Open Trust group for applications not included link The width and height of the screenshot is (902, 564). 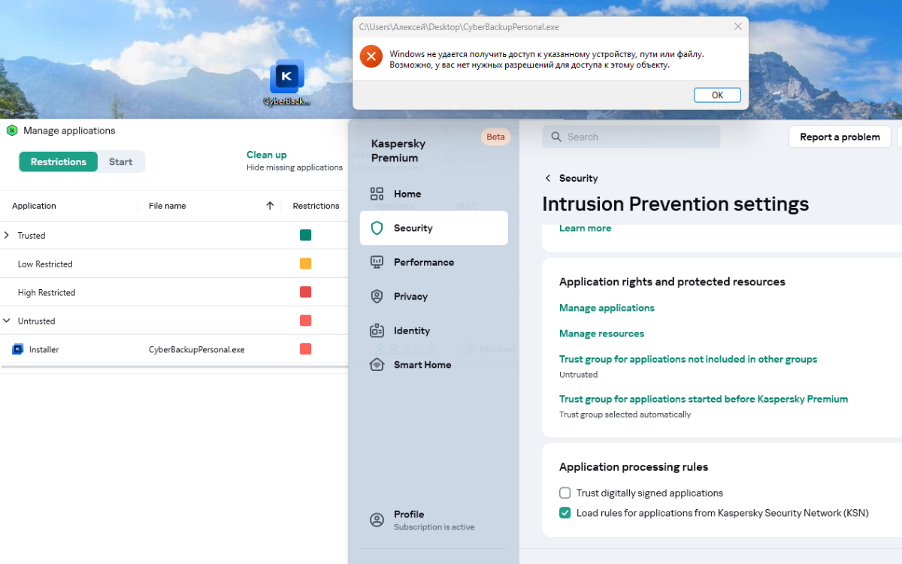pos(688,359)
